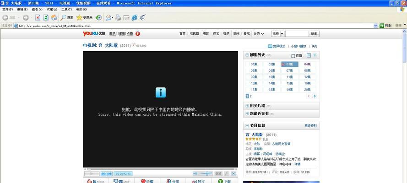Click the IE address bar URL field

[193, 26]
